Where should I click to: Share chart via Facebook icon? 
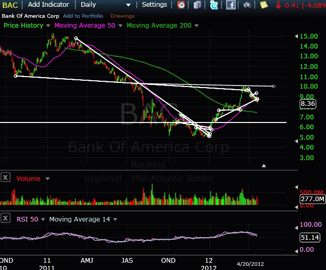coord(230,5)
